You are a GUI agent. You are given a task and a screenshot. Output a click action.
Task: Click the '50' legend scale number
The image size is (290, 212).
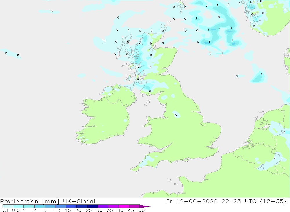point(142,210)
